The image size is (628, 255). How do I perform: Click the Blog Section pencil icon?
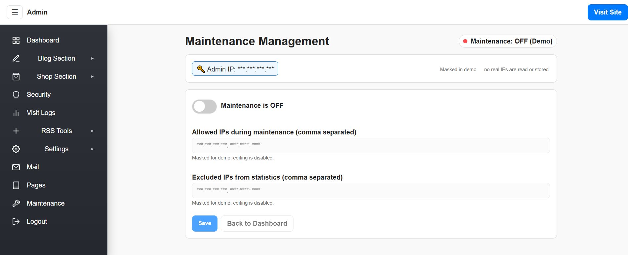click(16, 58)
